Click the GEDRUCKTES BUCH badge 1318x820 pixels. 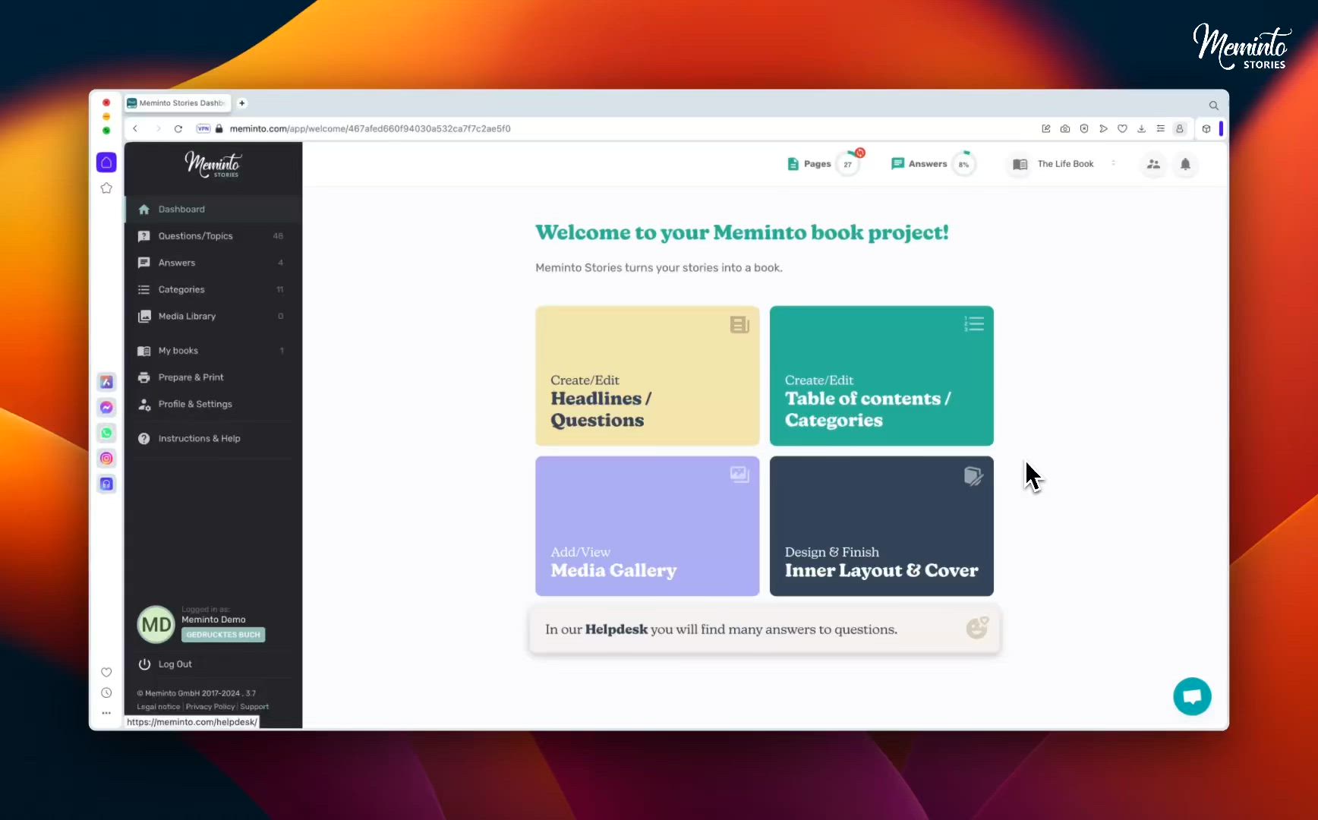223,635
